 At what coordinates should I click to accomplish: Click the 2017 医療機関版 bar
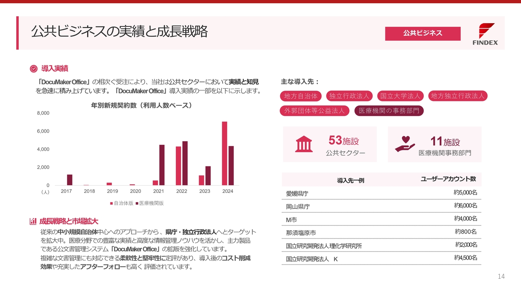point(70,180)
